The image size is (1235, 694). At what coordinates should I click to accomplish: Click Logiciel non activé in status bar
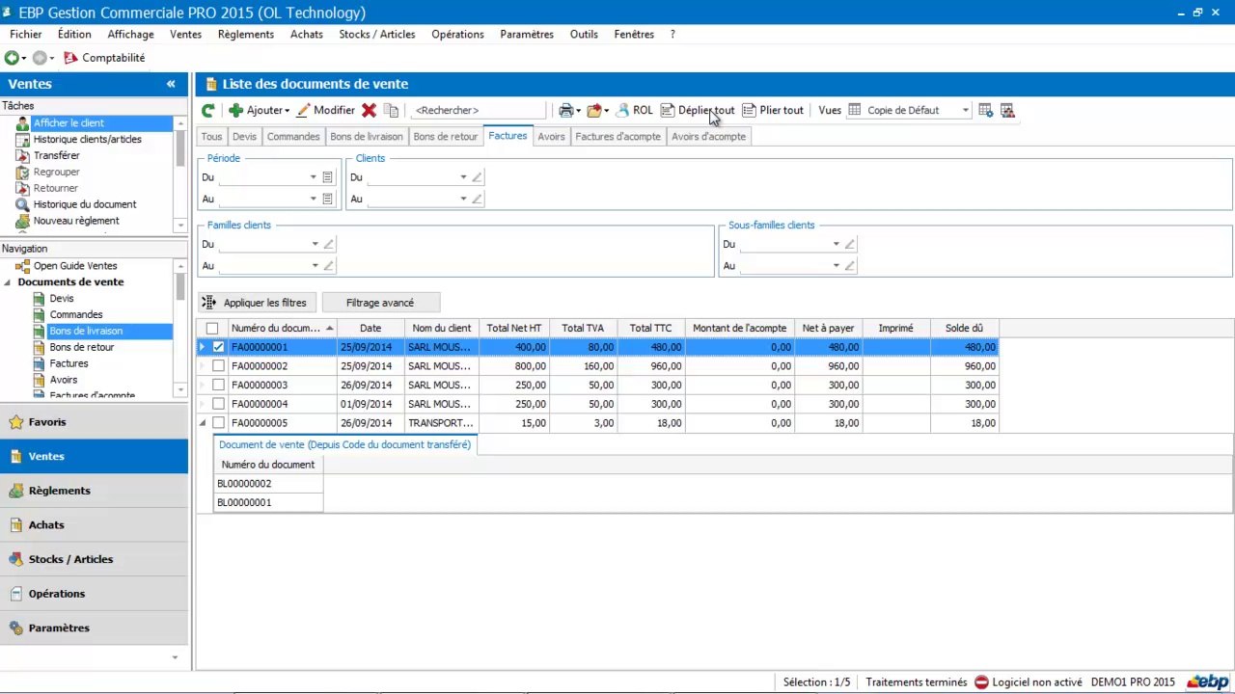(x=1028, y=682)
